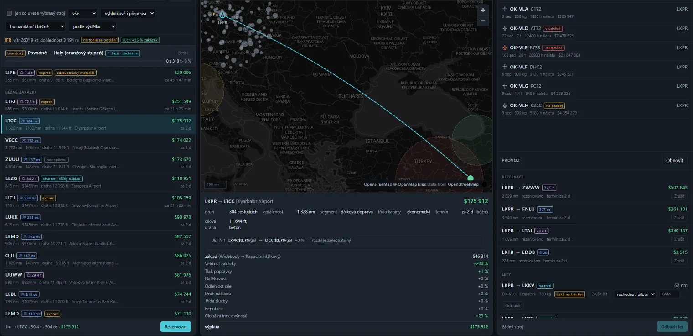Click the Detail button for Povodně Italy
This screenshot has width=693, height=336.
(182, 53)
